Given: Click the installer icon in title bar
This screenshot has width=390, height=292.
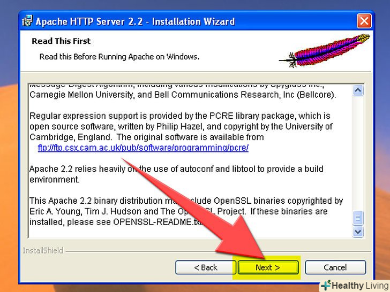Looking at the screenshot, I should point(27,21).
